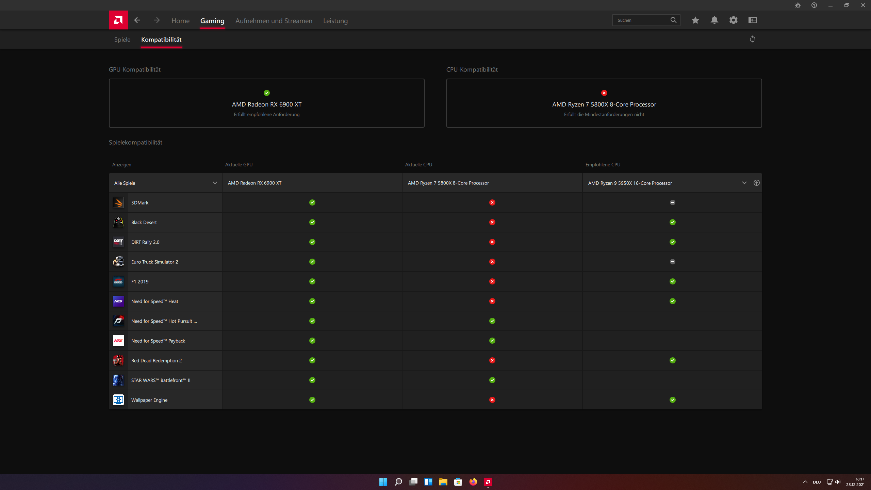Switch to the Spiele tab
Screen dimensions: 871x490
122,39
